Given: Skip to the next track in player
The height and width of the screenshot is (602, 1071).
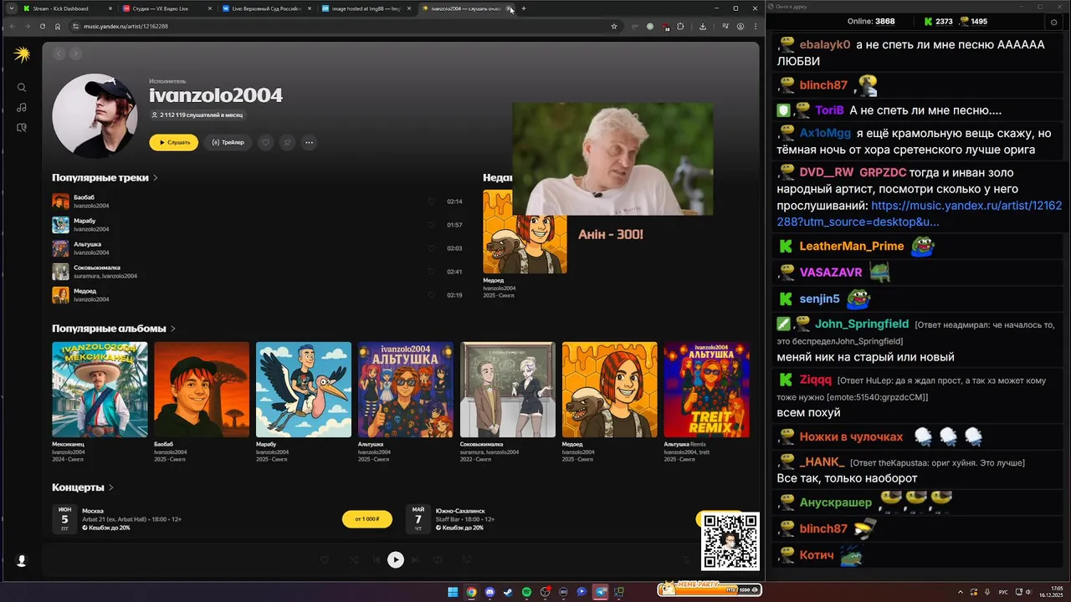Looking at the screenshot, I should pos(414,560).
